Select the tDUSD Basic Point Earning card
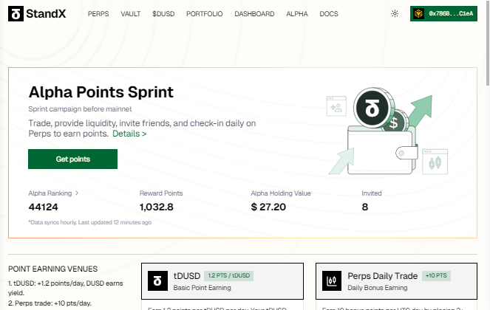Viewport: 490px width, 310px height. 222,281
